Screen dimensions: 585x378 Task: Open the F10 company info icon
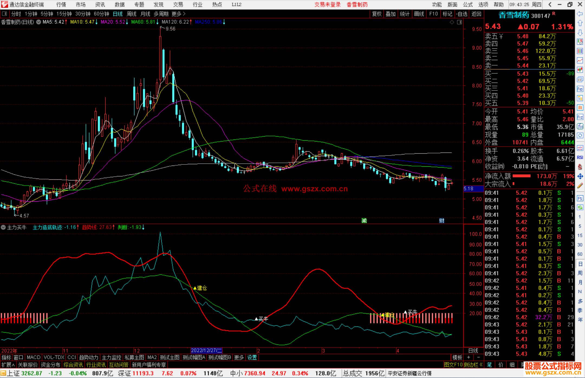[x=580, y=89]
